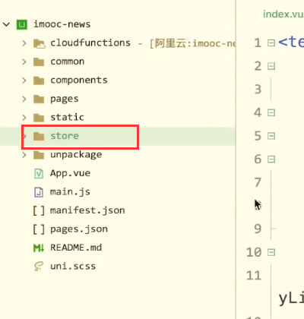Toggle the fold marker on line 10
Image resolution: width=304 pixels, height=319 pixels.
click(271, 252)
